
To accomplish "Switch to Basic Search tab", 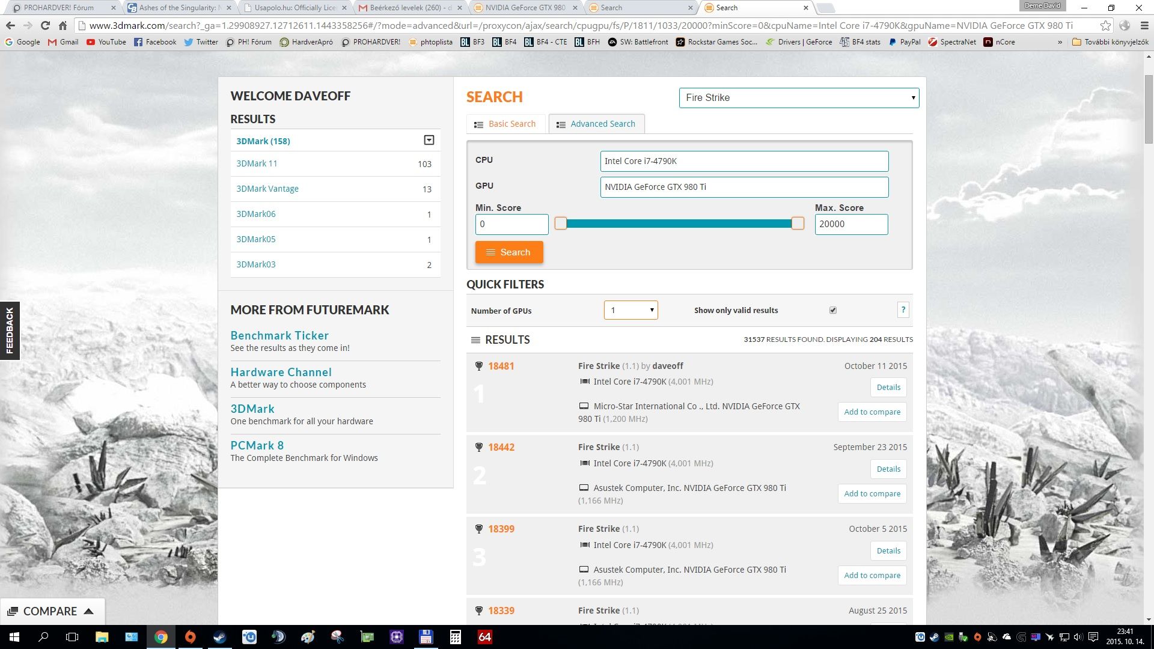I will pos(505,124).
